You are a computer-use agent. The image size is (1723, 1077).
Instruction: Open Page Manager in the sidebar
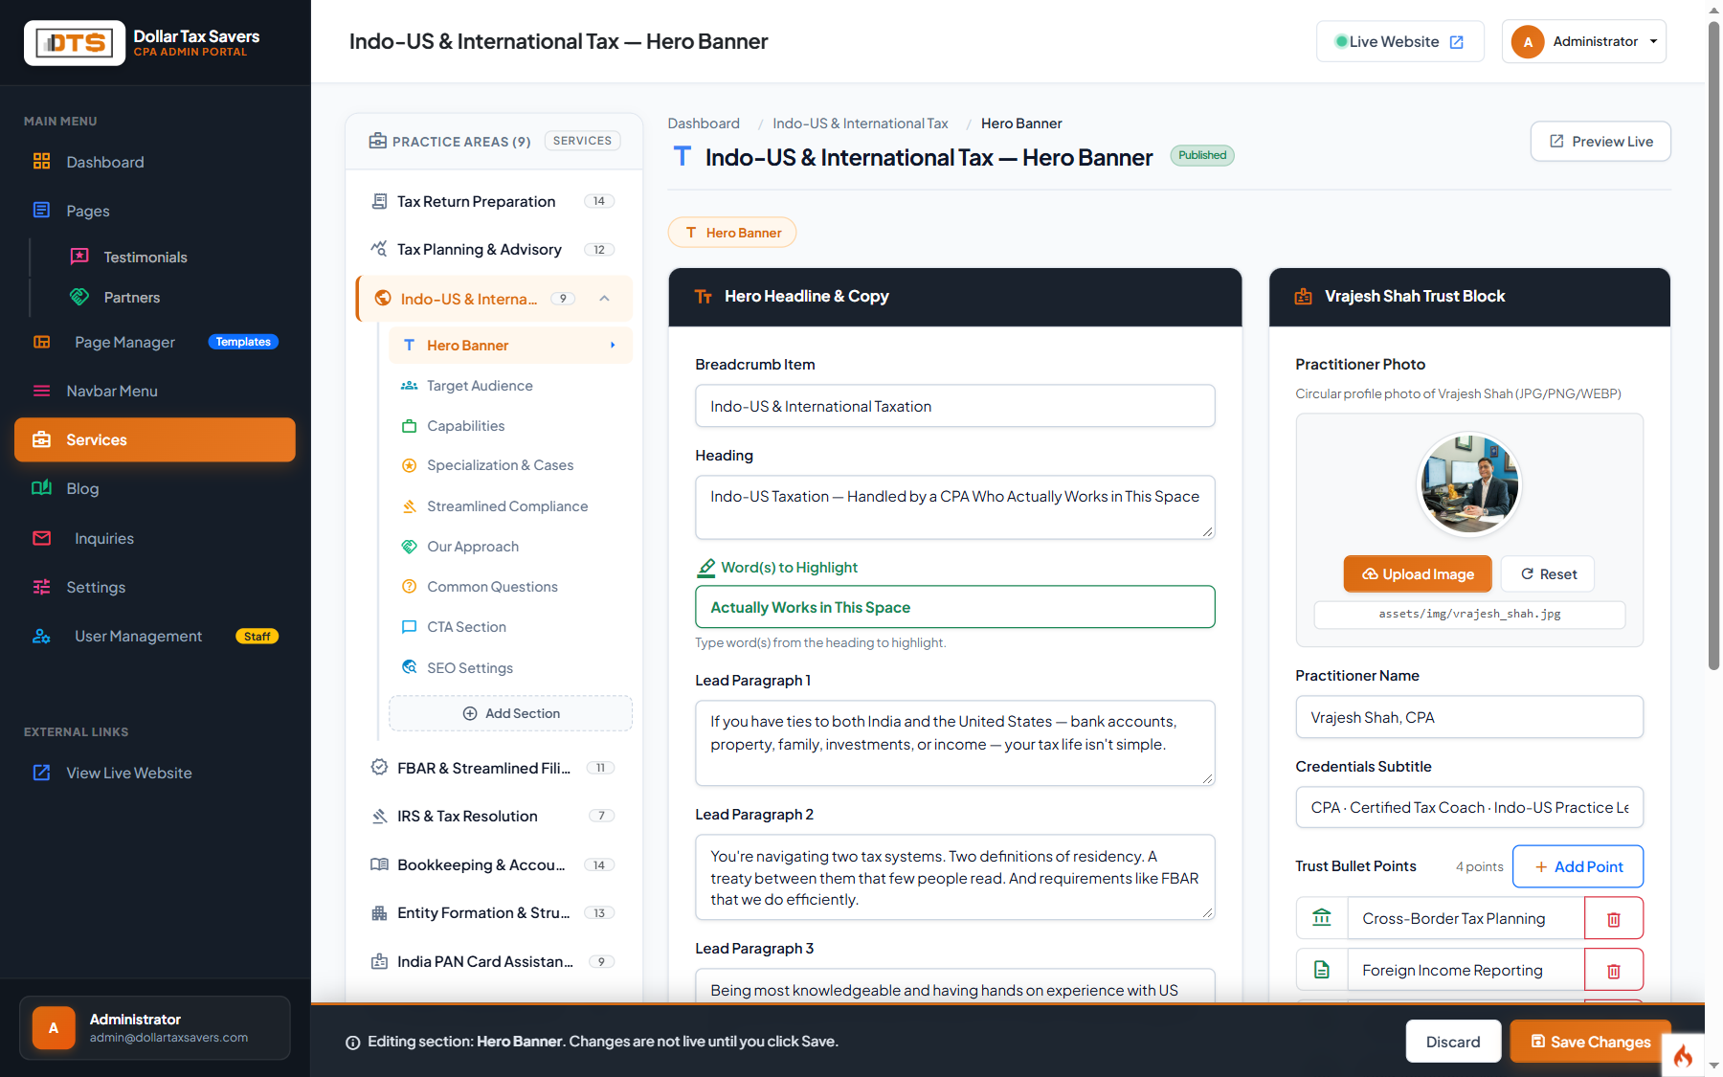155,342
